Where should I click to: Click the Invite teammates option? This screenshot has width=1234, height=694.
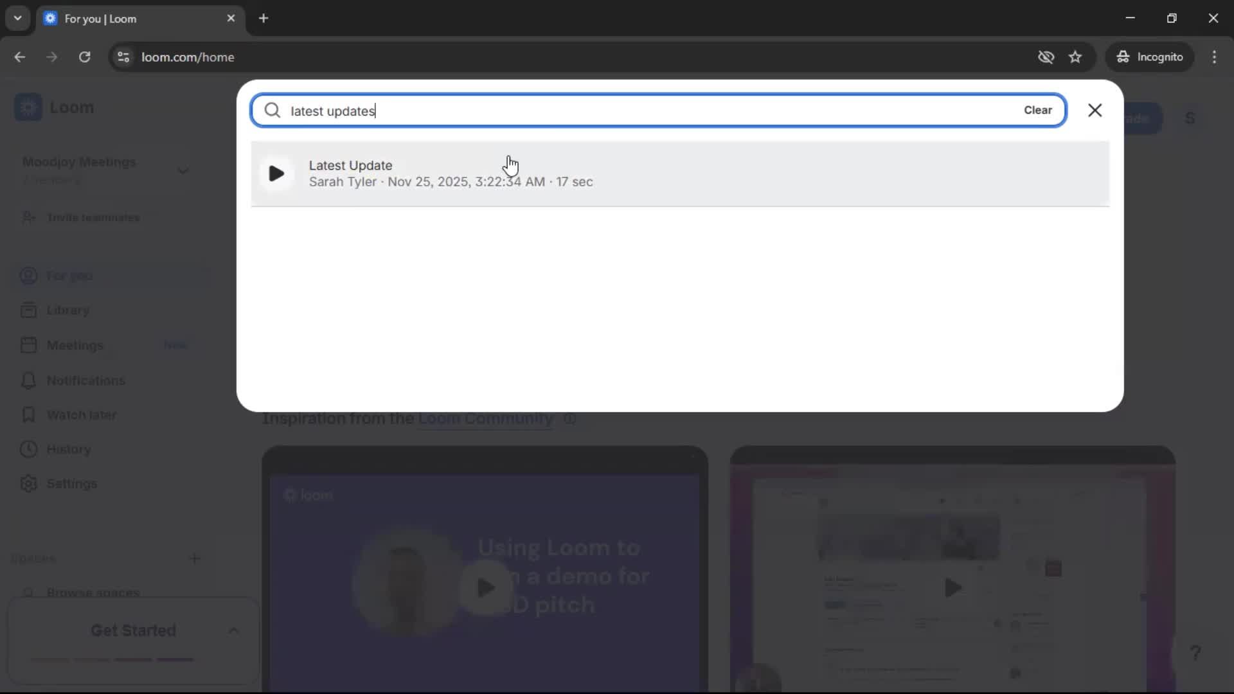click(x=93, y=218)
